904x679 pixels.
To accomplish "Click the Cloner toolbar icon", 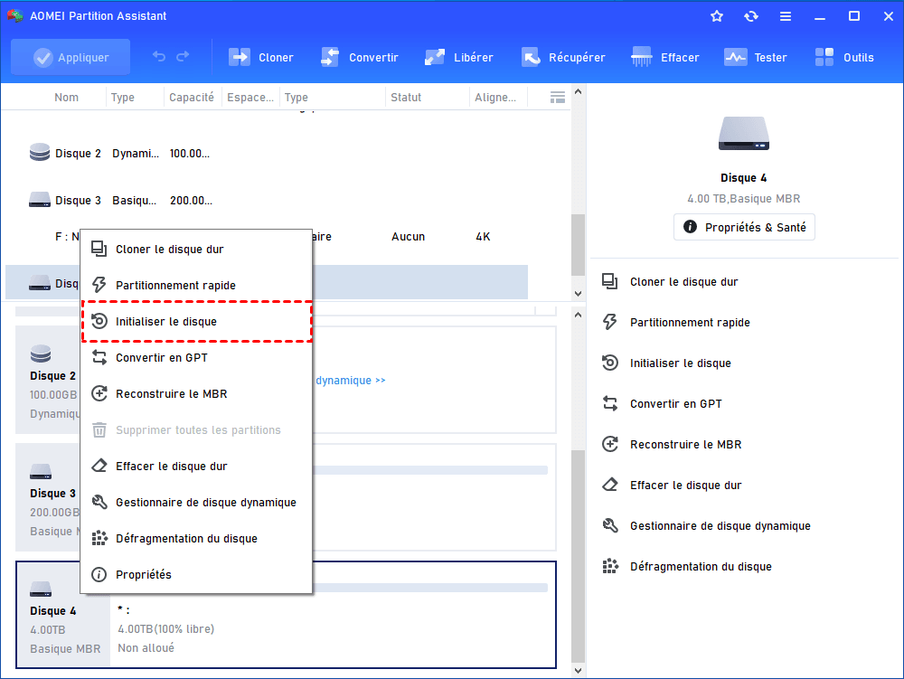I will pos(240,57).
